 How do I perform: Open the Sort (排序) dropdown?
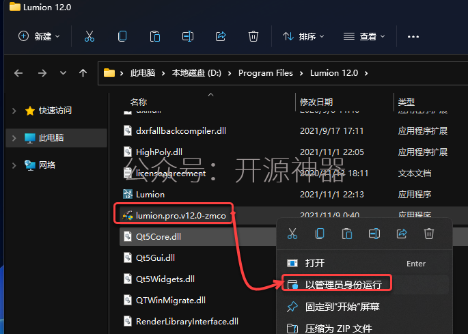point(303,36)
